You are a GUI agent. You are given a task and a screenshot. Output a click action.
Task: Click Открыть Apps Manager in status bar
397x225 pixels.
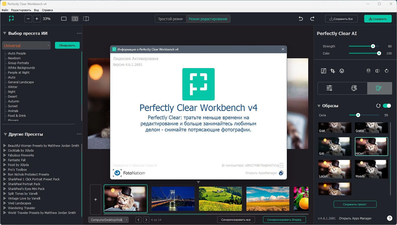click(355, 218)
